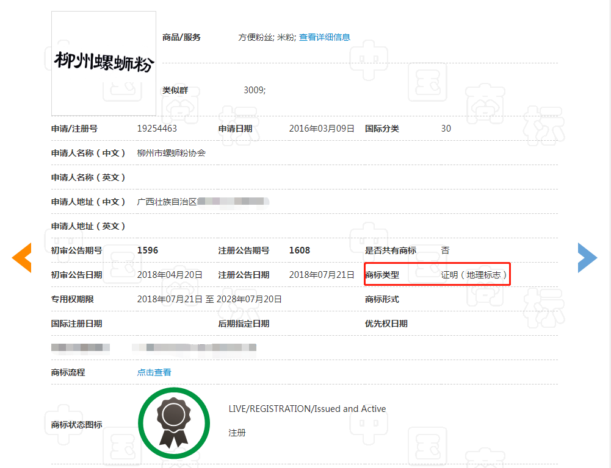Select preliminary announcement issue 1596

[148, 250]
